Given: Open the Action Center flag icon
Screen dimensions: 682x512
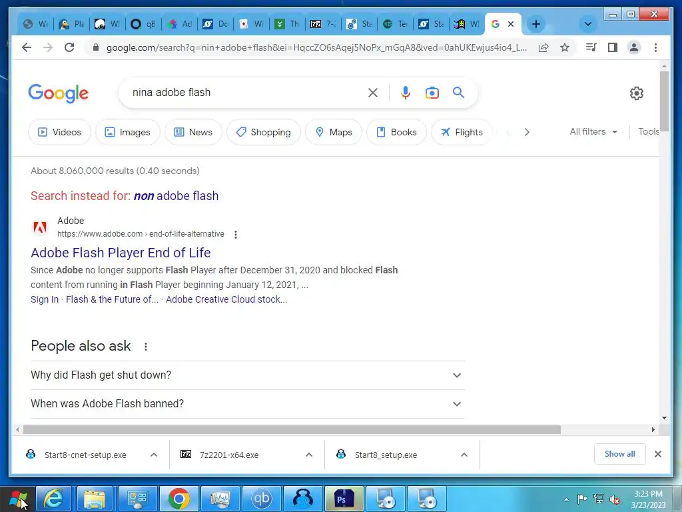Looking at the screenshot, I should click(x=582, y=499).
